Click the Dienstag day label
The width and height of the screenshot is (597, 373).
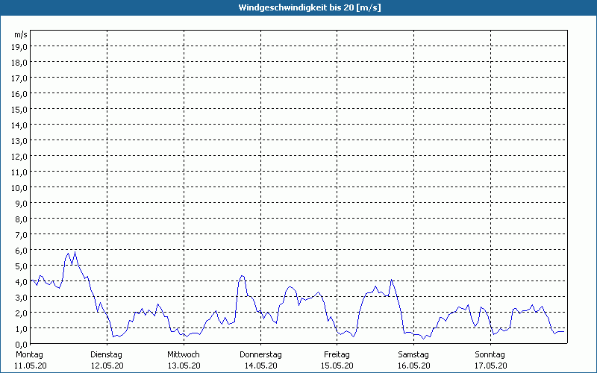[x=106, y=354]
